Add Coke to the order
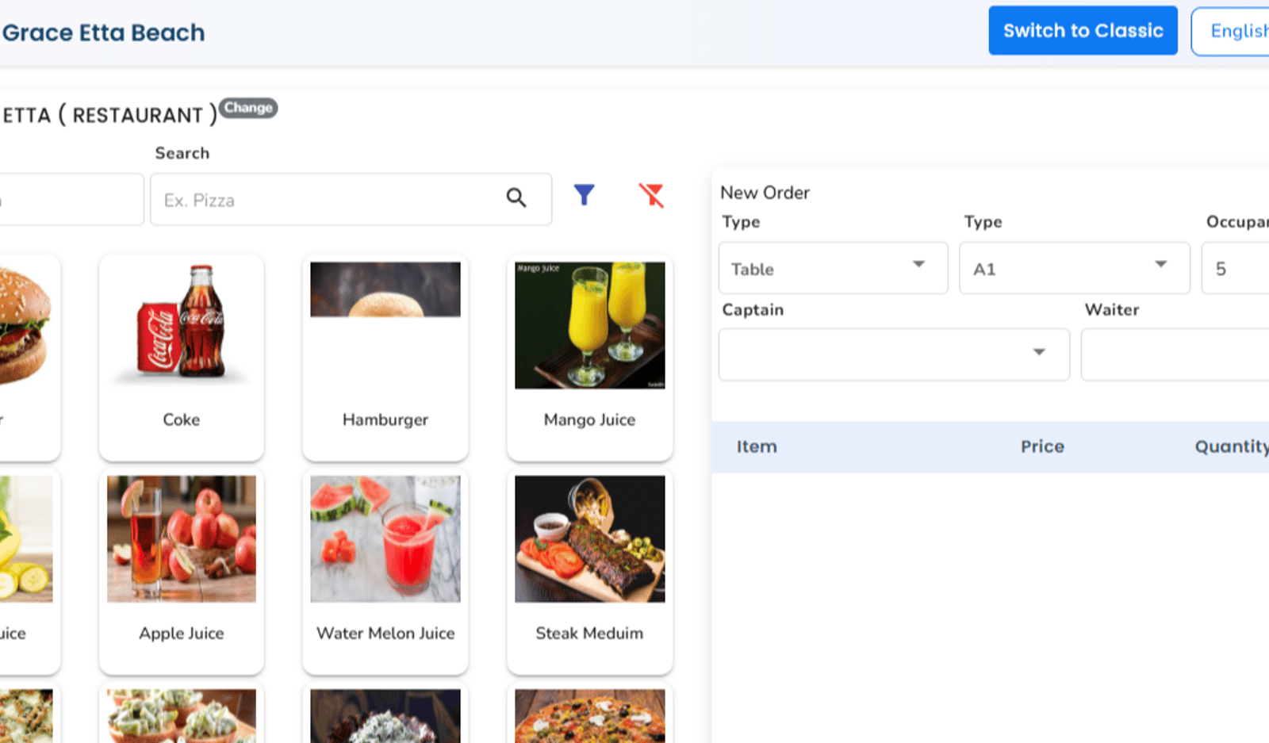 click(182, 358)
